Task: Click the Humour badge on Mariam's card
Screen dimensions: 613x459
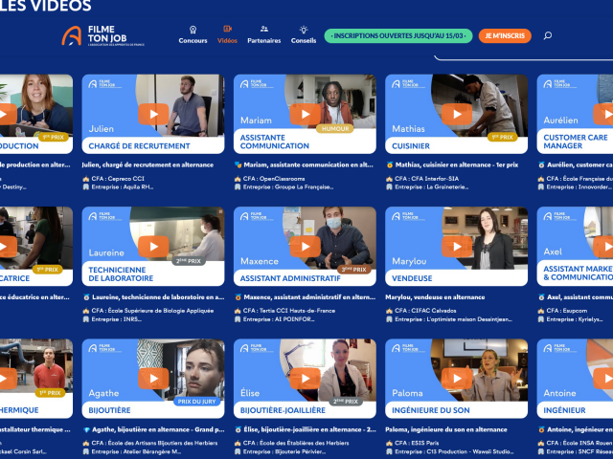Action: tap(334, 128)
